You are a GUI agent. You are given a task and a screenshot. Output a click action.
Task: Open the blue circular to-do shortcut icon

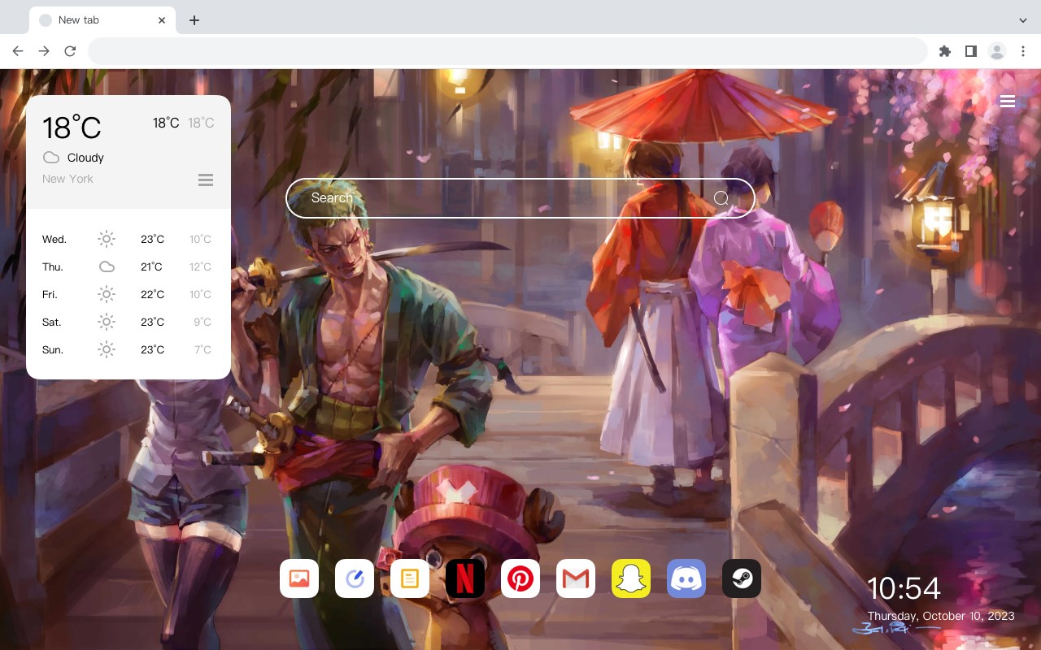point(355,578)
